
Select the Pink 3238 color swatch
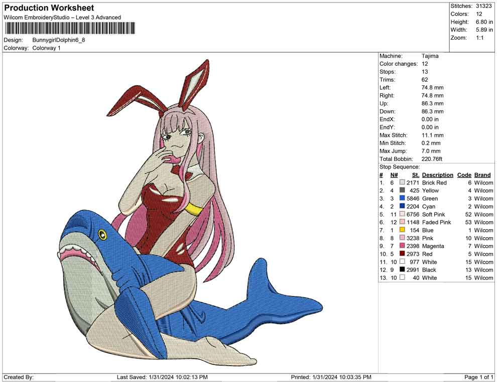[x=402, y=238]
